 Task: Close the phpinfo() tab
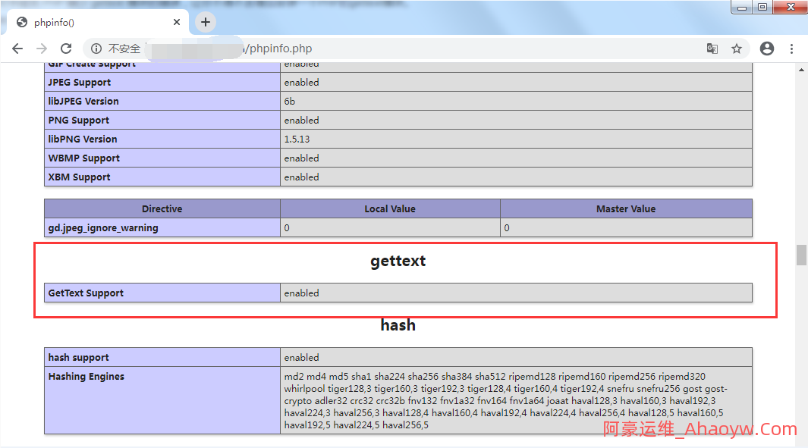176,22
